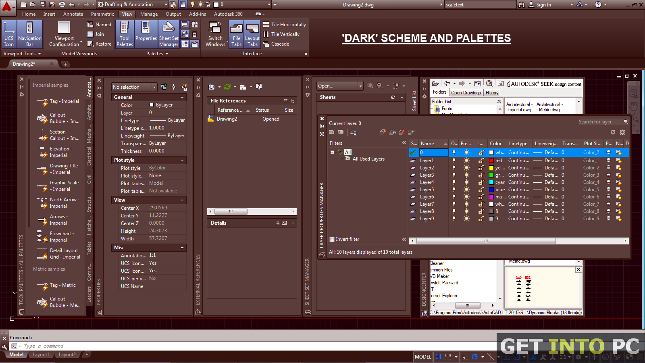Collapse the Filters pane in Layer Manager

(x=404, y=143)
